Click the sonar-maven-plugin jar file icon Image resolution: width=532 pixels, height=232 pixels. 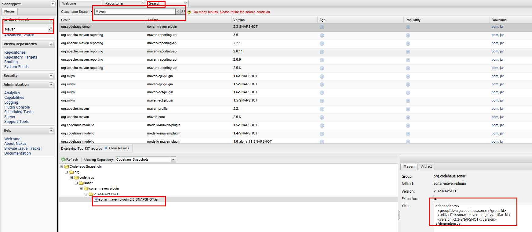click(x=96, y=200)
